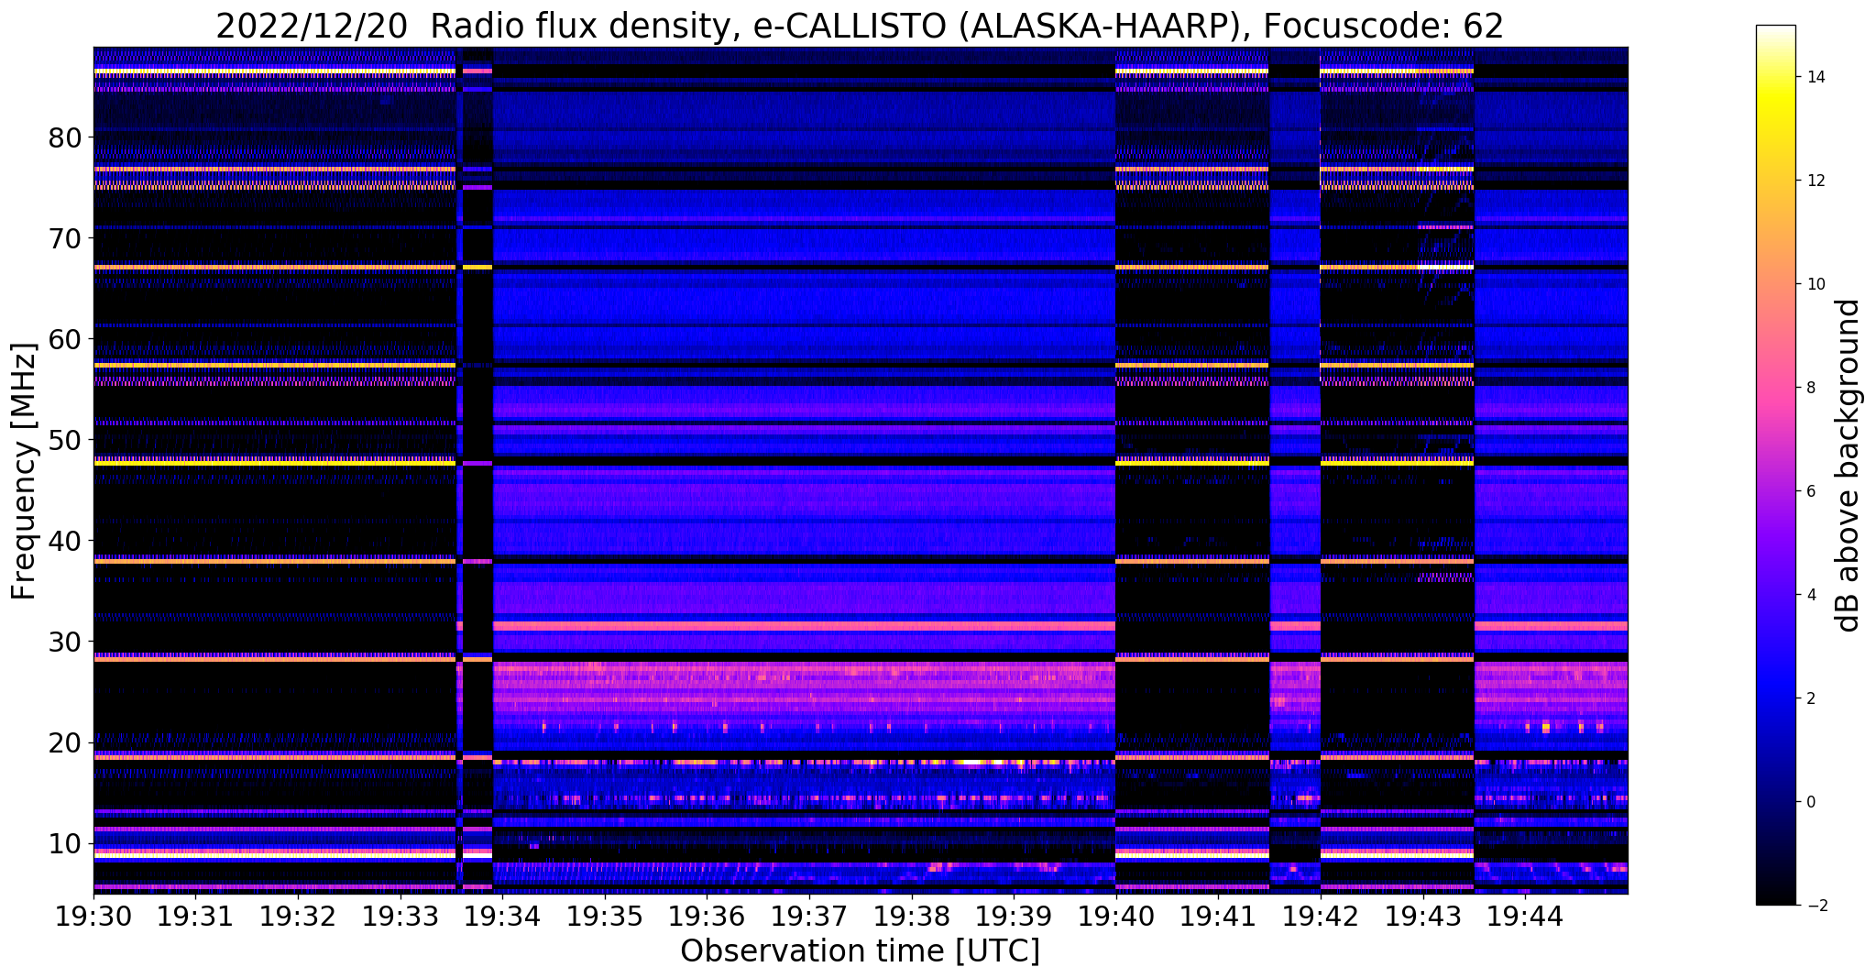Viewport: 1876px width, 978px height.
Task: Click the colorbar tick label 12
Action: click(x=1814, y=181)
